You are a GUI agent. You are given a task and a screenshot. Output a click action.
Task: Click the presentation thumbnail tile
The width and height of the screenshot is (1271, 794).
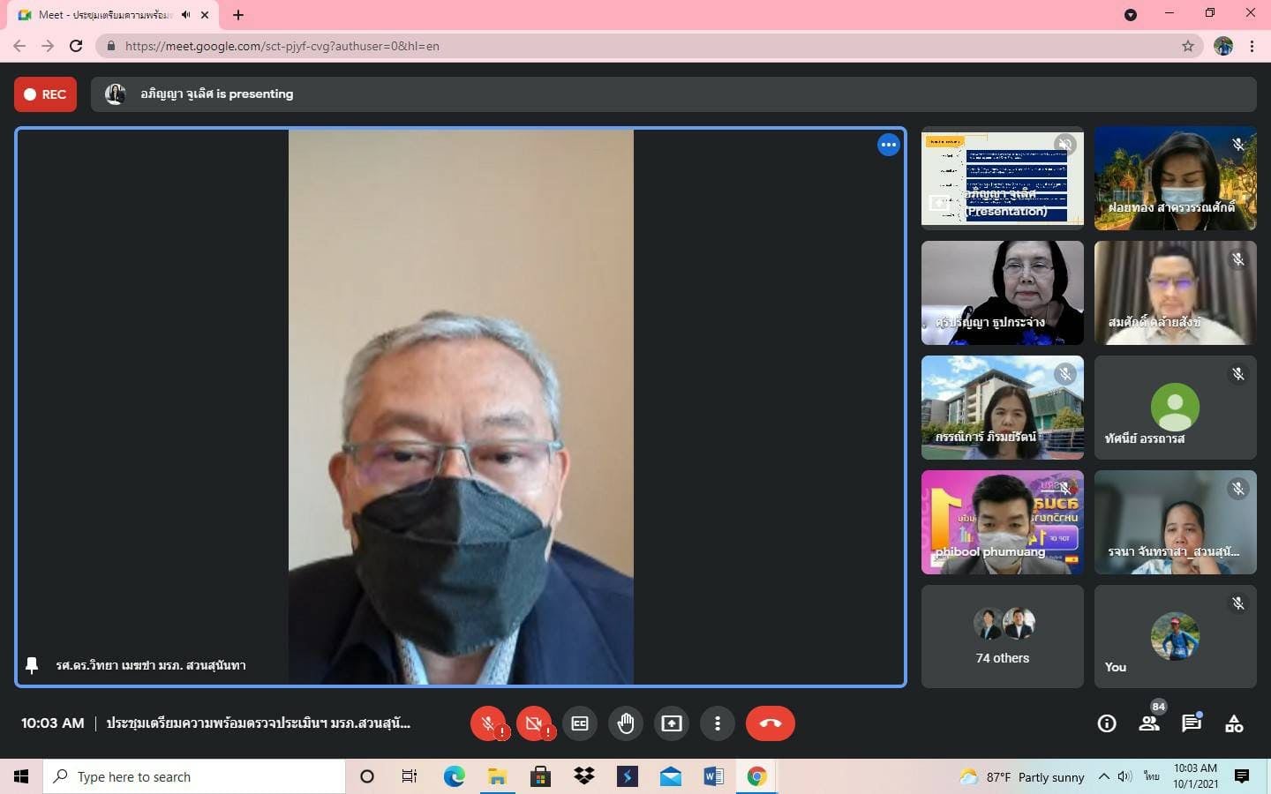(1002, 178)
